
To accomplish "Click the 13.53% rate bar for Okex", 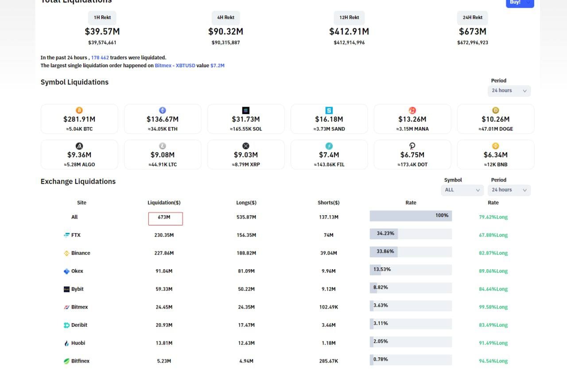I will click(411, 270).
